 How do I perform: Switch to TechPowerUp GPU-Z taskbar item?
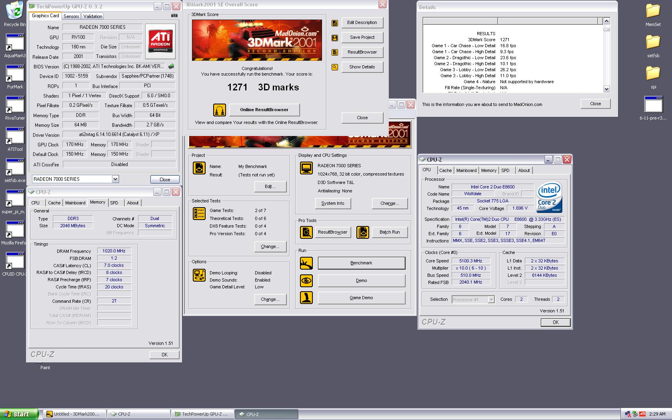pyautogui.click(x=202, y=414)
